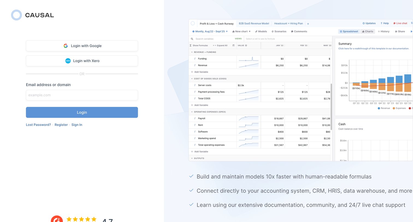Click the VIEWS button in the search bar
The height and width of the screenshot is (222, 413).
coord(238,39)
